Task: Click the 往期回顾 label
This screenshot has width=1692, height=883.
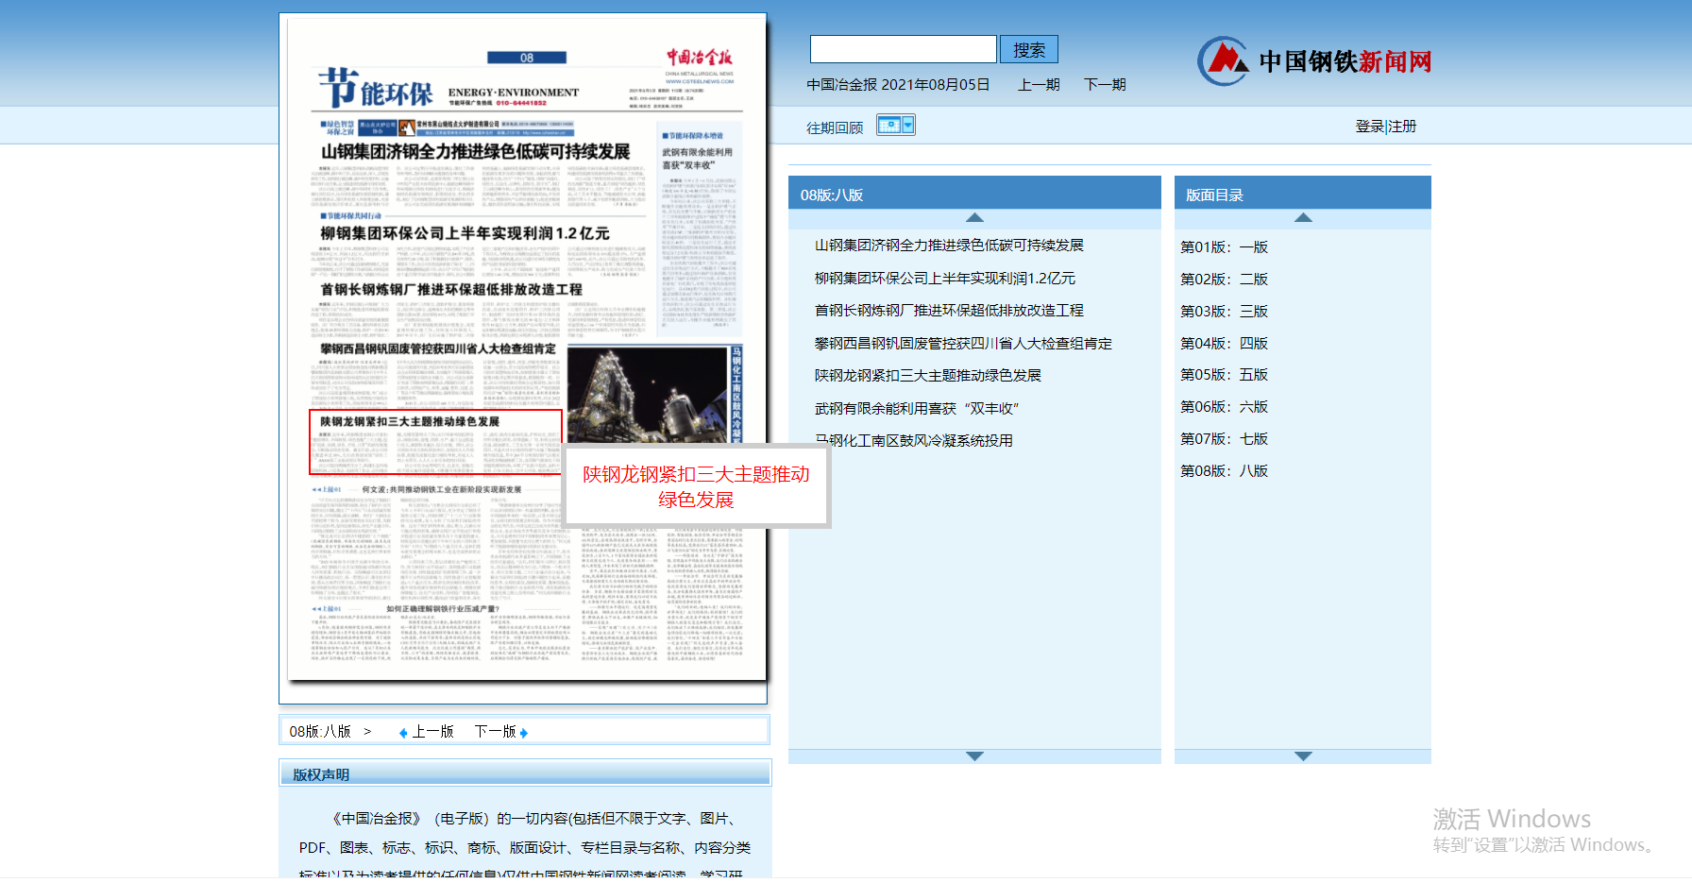Action: (835, 127)
